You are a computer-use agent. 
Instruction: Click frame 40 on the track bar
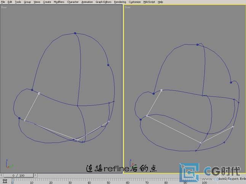click(89, 182)
